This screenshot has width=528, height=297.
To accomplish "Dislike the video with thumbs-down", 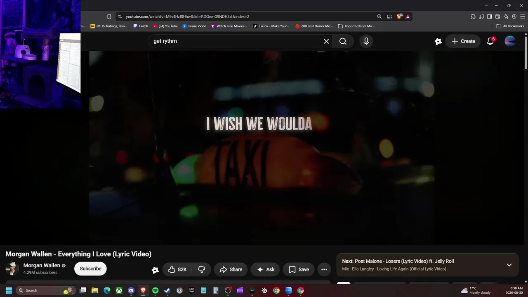I will coord(202,269).
